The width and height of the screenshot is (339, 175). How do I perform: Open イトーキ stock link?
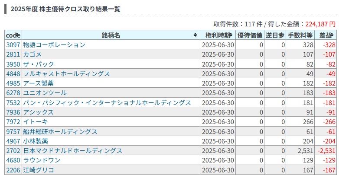[36, 122]
